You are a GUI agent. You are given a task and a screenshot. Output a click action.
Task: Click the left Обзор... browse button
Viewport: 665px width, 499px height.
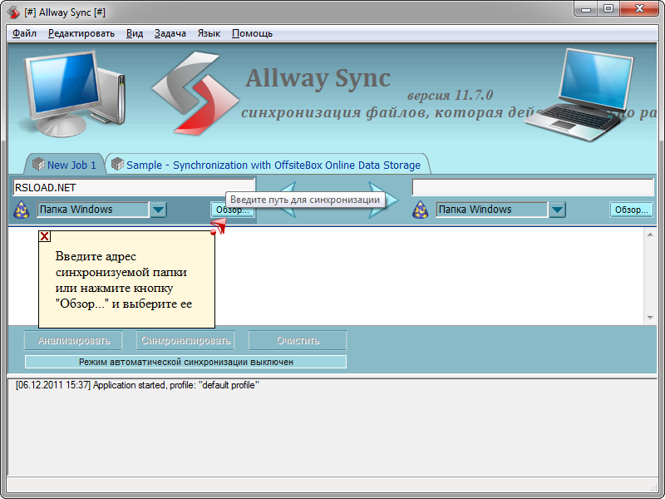pos(233,210)
